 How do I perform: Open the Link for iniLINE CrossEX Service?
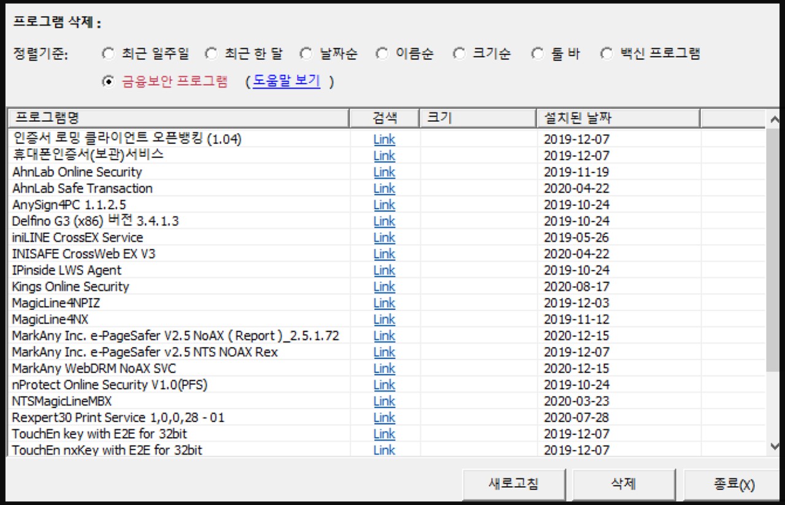pyautogui.click(x=385, y=237)
